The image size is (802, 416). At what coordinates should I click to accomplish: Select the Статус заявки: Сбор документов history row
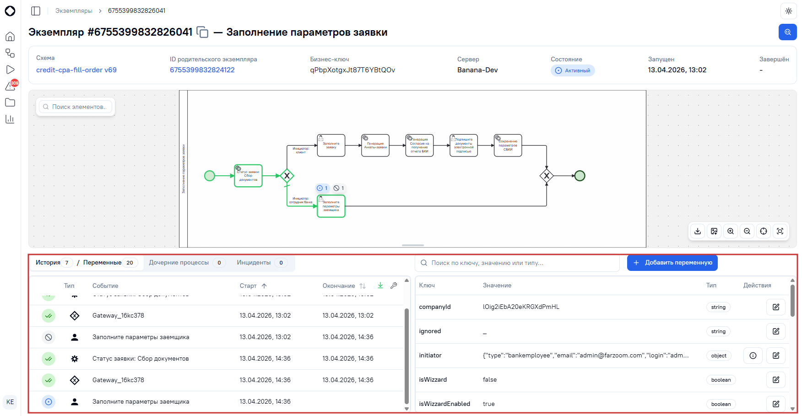pos(217,359)
